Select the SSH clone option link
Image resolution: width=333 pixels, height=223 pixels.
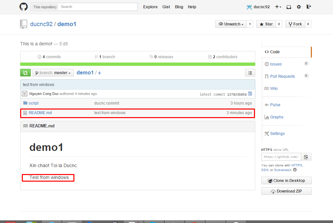(x=265, y=170)
